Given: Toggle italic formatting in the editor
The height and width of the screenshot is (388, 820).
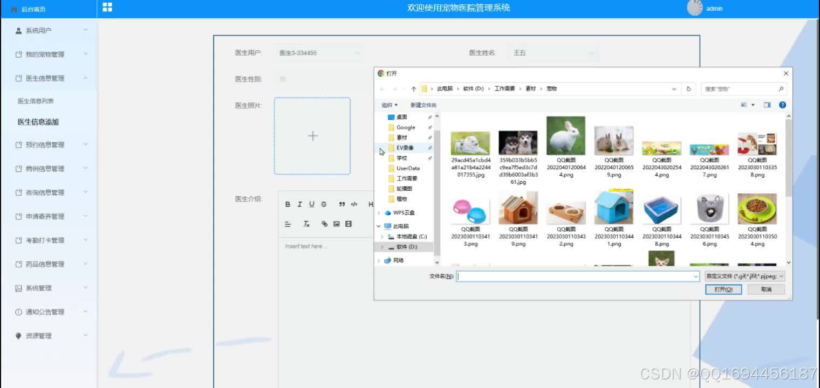Looking at the screenshot, I should click(x=299, y=204).
